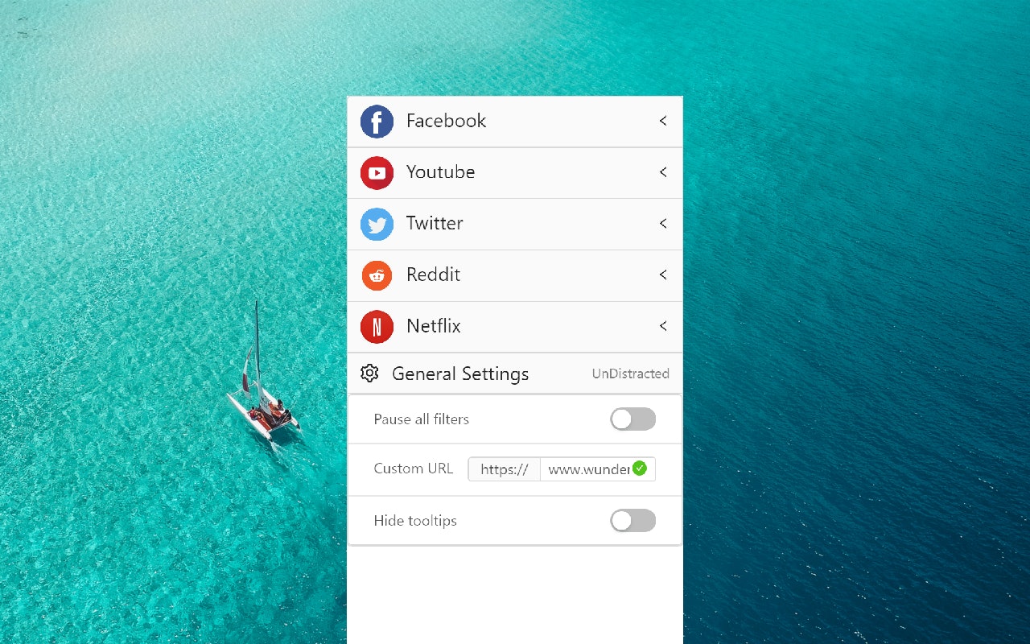Click the Facebook logo icon
This screenshot has height=644, width=1030.
377,122
